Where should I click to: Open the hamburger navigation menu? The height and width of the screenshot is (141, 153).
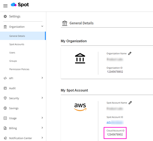(5, 6)
